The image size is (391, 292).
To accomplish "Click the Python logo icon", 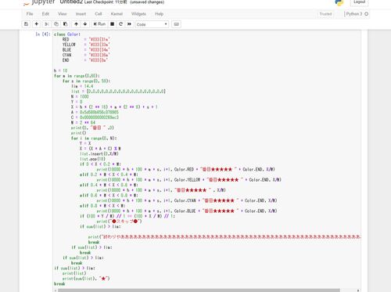I will (339, 2).
